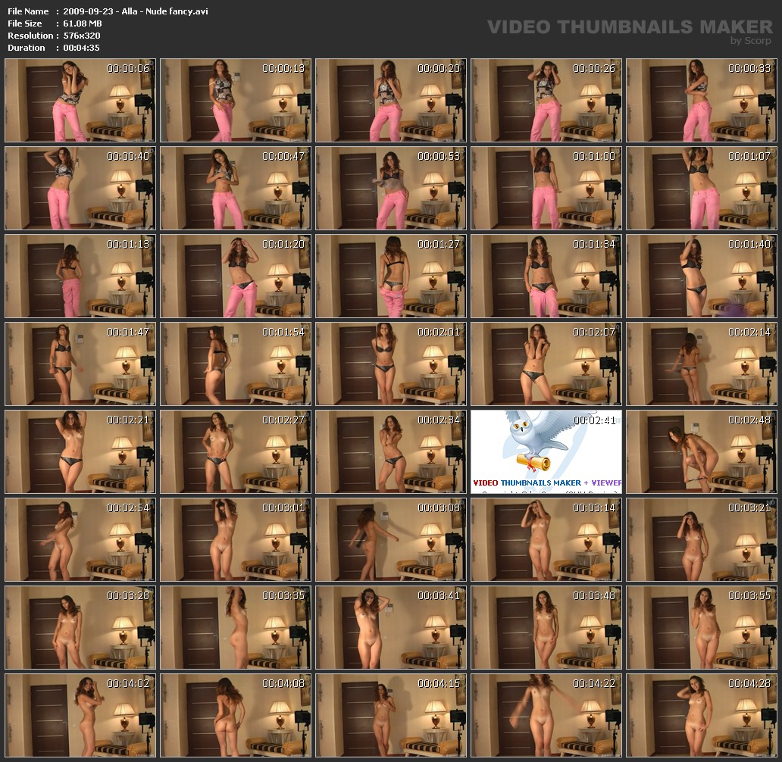Select the frame stamped 00:00:33
782x762 pixels.
point(701,101)
